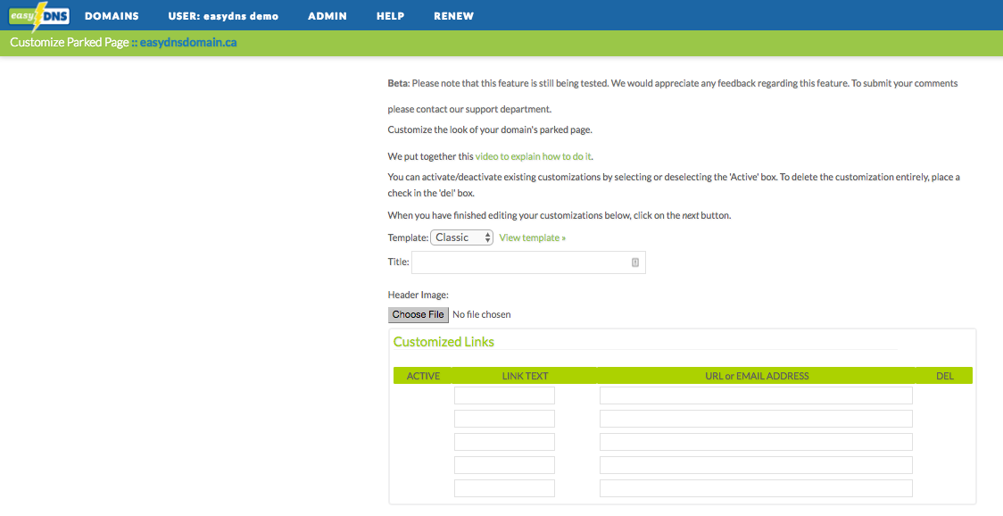The height and width of the screenshot is (516, 1003).
Task: Open the DOMAINS menu
Action: click(x=112, y=16)
